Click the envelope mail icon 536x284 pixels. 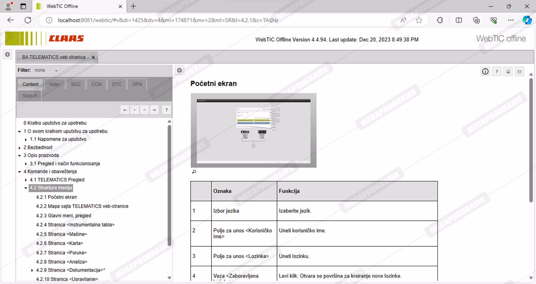[520, 71]
